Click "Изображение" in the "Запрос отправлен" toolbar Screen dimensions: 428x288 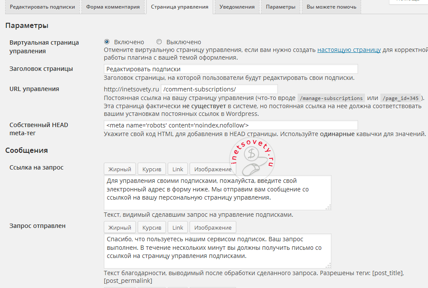[213, 227]
